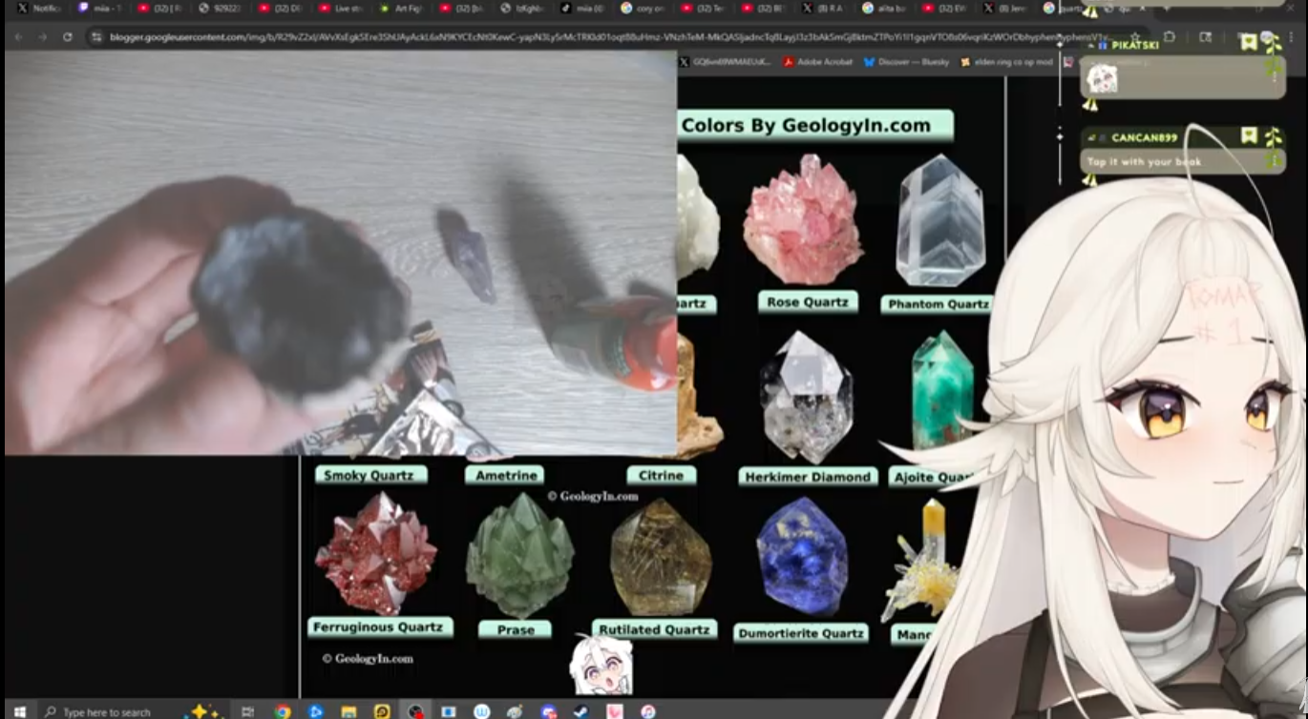Click the green Prase crystal image
Viewport: 1308px width, 719px height.
[519, 555]
